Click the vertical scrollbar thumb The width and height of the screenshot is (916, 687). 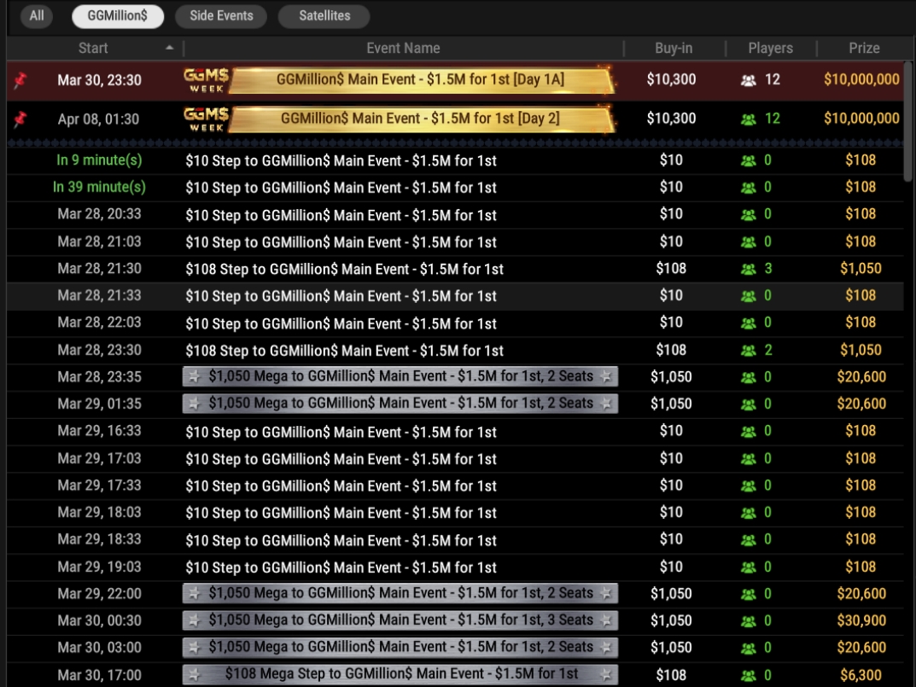[x=907, y=121]
